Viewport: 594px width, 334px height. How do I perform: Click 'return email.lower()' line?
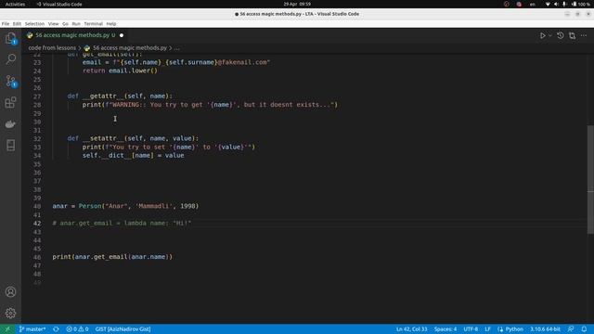120,71
